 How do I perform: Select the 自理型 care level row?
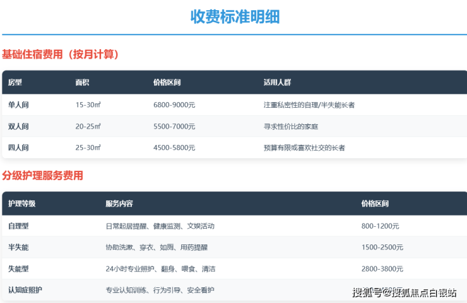point(18,226)
